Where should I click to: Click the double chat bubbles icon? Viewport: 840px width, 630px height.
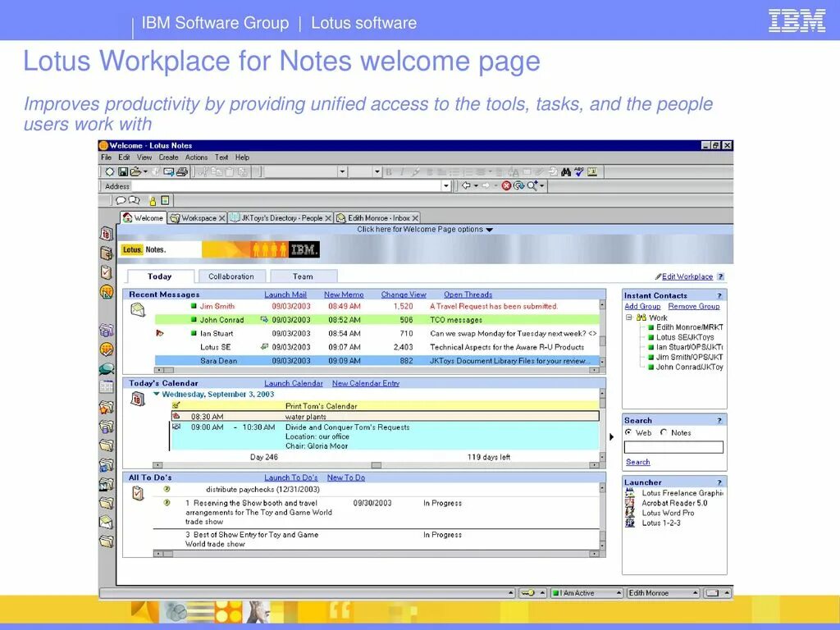134,200
